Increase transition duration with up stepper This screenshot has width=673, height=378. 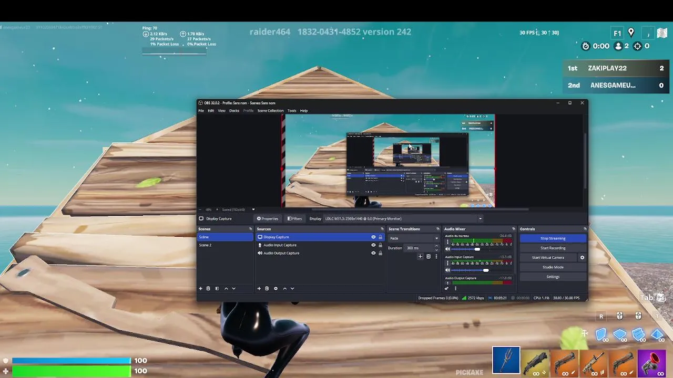tap(436, 246)
